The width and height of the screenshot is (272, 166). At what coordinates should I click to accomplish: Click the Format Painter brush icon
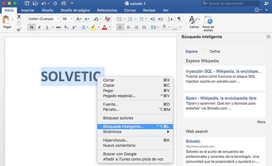tap(19, 29)
